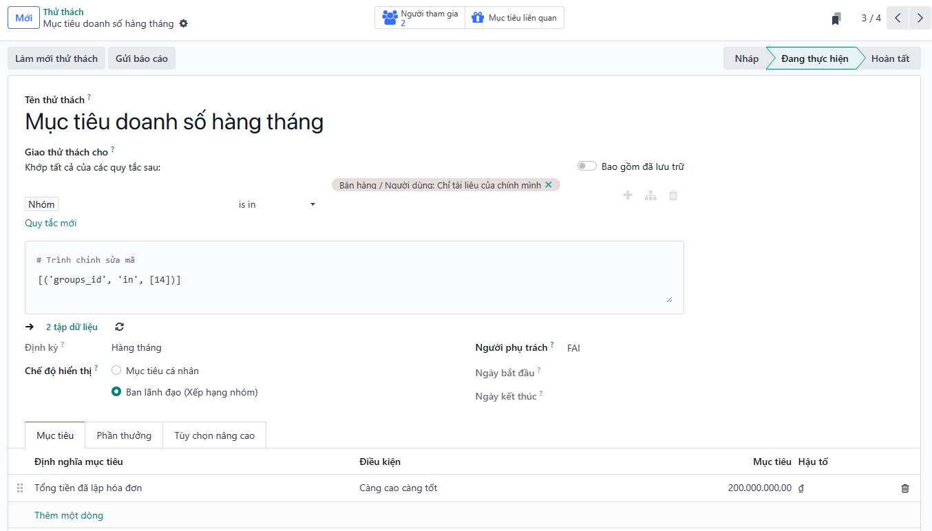
Task: Select Ban lãnh đạo (Xếp hạng nhóm) radio
Action: (116, 392)
